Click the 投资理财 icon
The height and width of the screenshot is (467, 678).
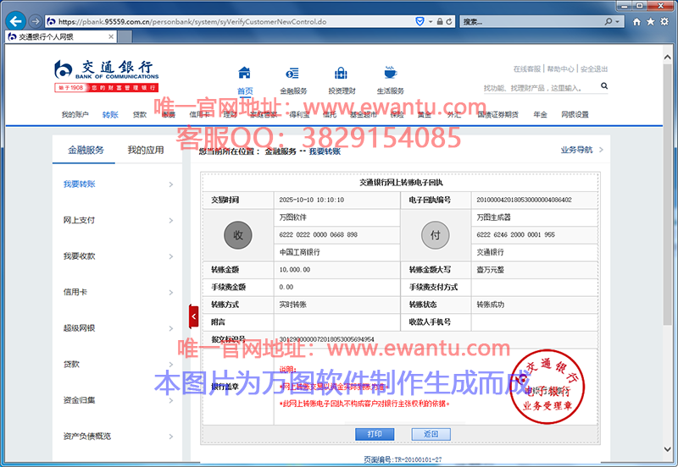(x=342, y=73)
